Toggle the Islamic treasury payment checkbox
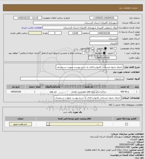Viewport: 145px width, 159px height. [x=84, y=53]
